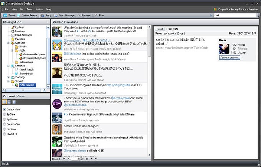This screenshot has height=167, width=261.
Task: Open the SharedMinds saved search
Action: pyautogui.click(x=24, y=73)
